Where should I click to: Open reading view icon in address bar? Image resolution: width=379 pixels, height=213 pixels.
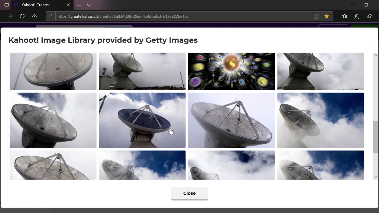click(x=317, y=16)
